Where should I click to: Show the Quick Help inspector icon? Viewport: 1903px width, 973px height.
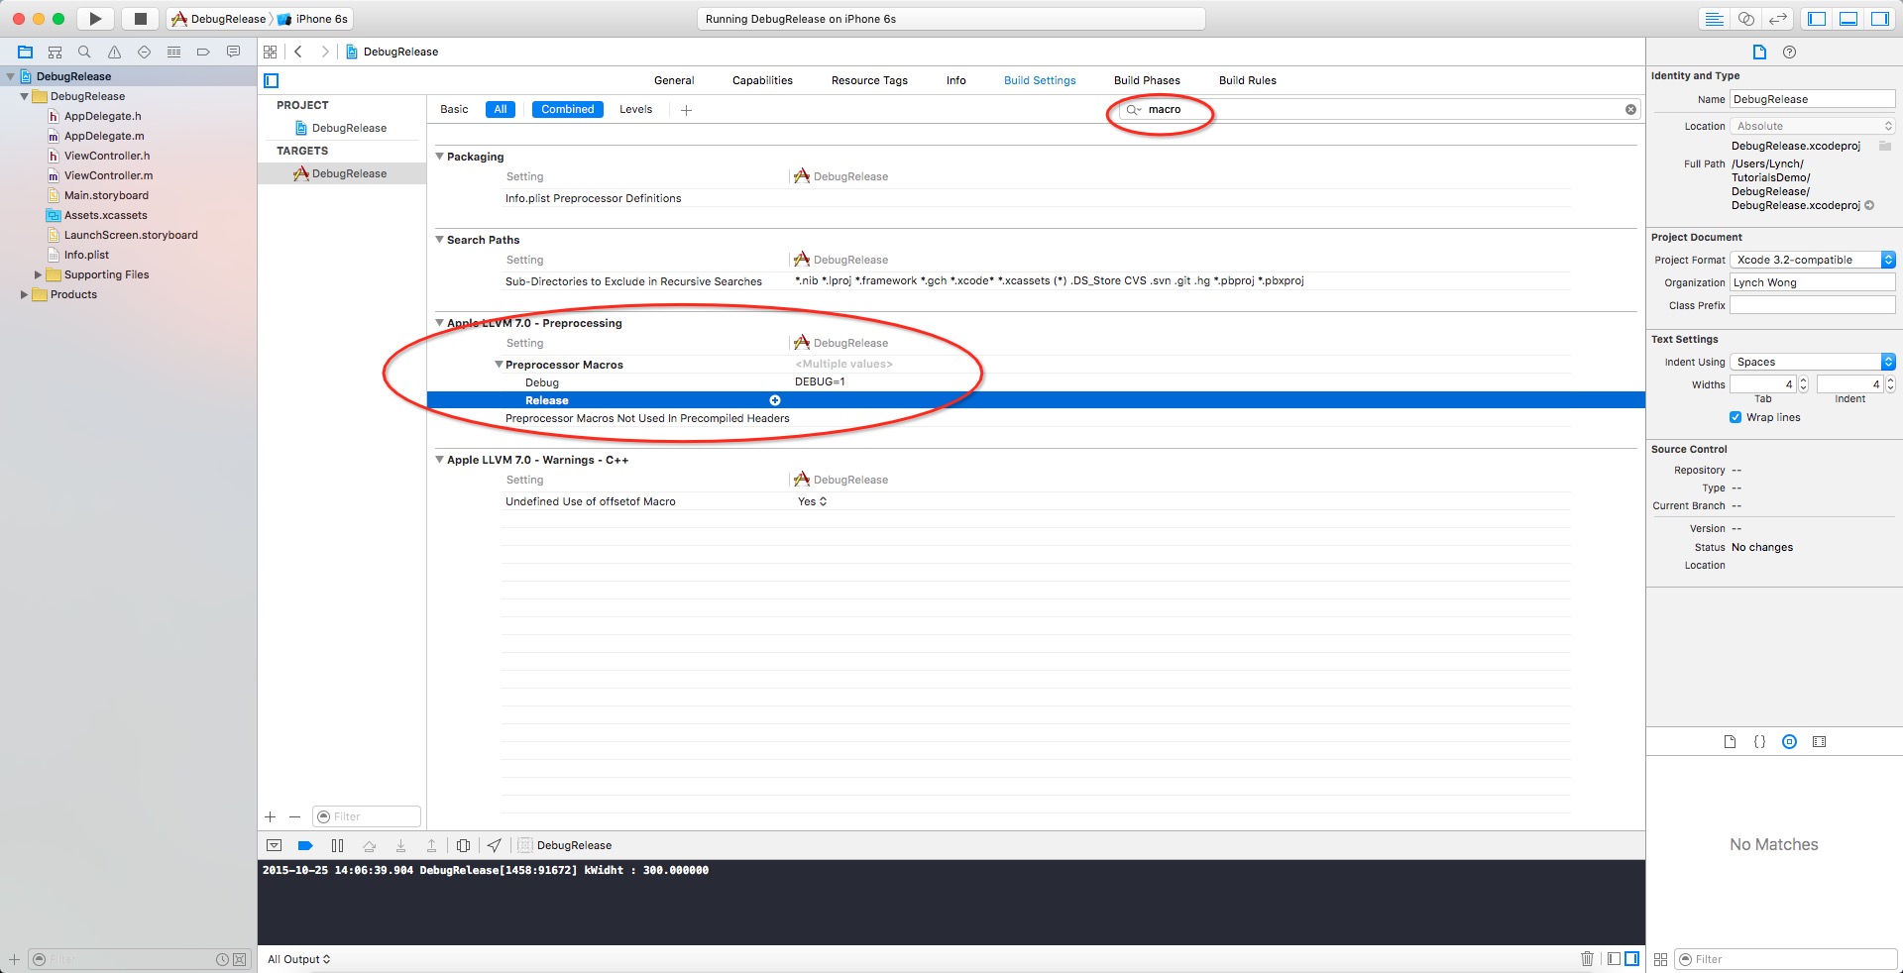pos(1789,52)
